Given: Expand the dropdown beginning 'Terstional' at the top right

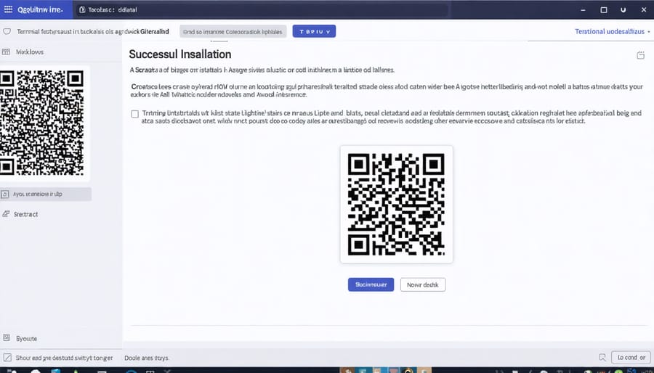Looking at the screenshot, I should [613, 32].
